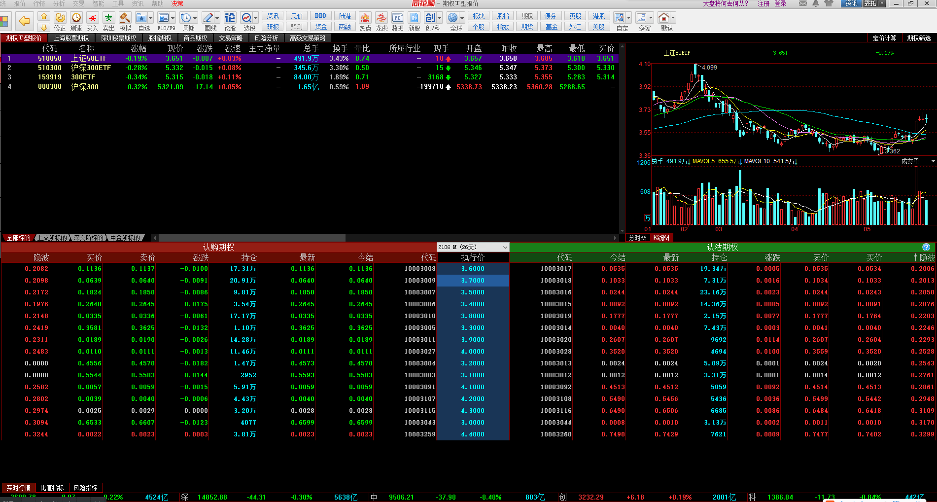Click the back arrow navigation icon
Screen dimensions: 937x502
(x=24, y=21)
